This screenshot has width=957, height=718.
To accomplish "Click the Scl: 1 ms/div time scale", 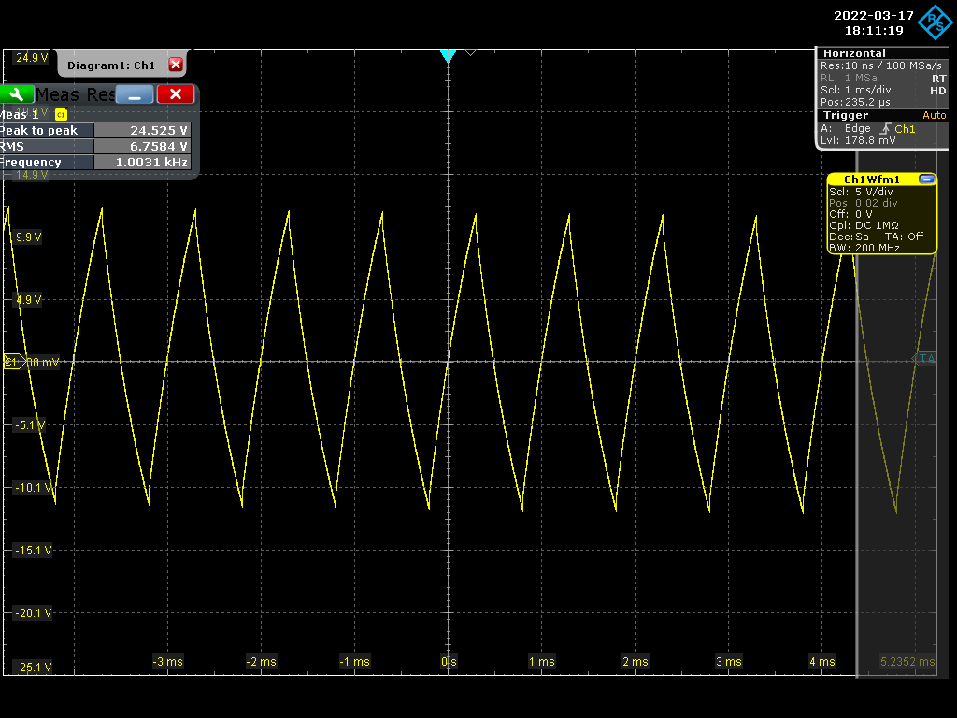I will (x=856, y=90).
